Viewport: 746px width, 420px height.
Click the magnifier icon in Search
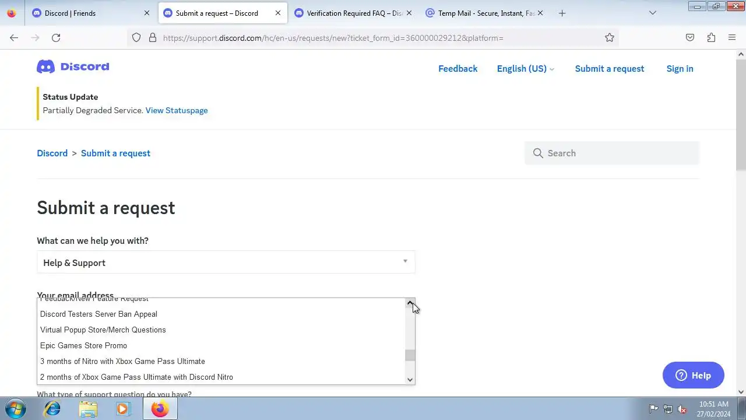(x=538, y=153)
